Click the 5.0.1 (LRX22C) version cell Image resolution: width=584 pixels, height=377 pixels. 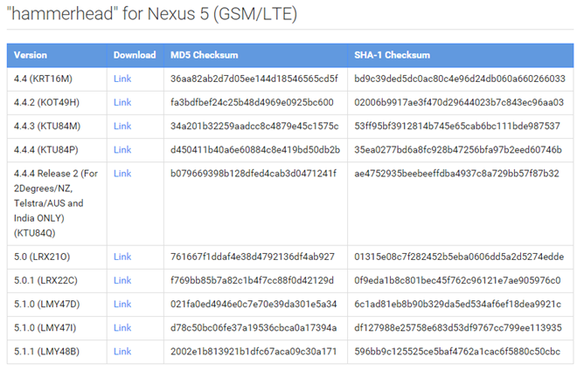pyautogui.click(x=47, y=280)
